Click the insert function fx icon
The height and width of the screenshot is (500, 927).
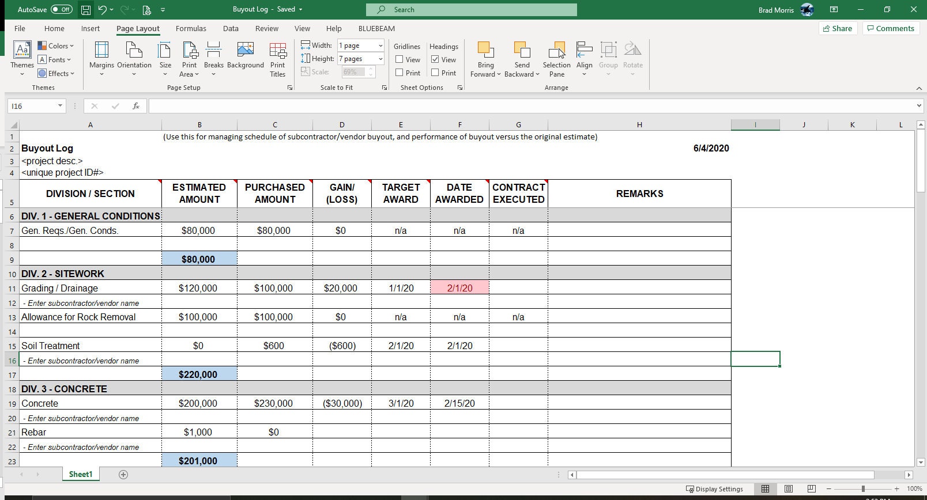click(x=136, y=106)
